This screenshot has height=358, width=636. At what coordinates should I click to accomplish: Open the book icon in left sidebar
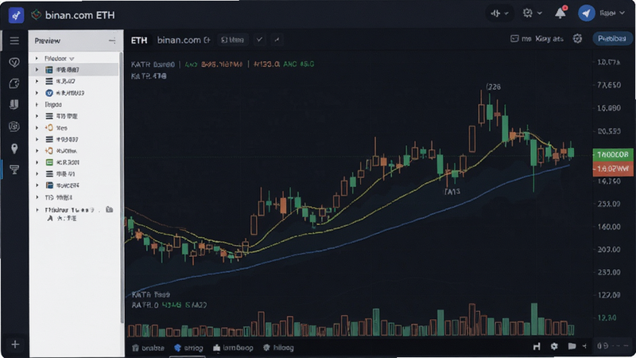point(14,104)
